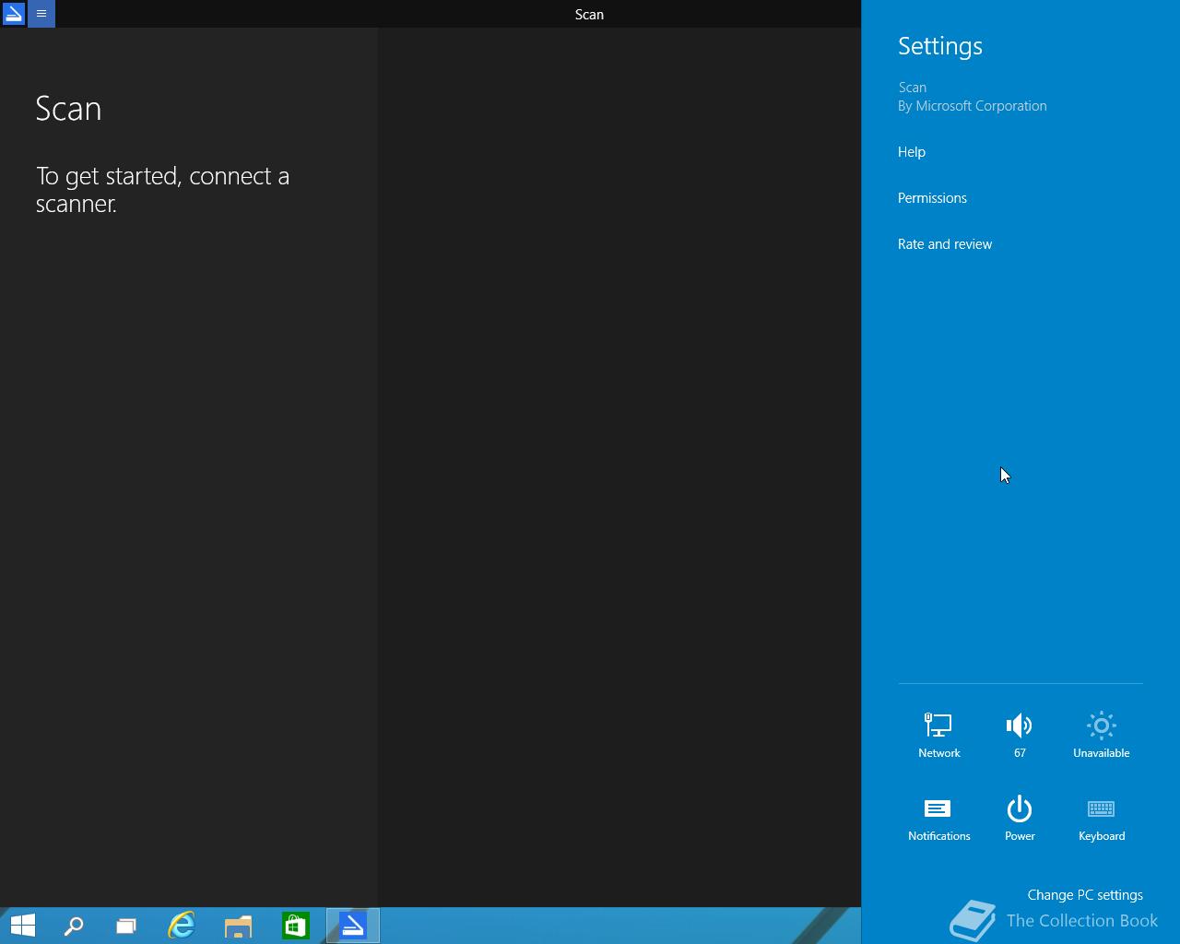The image size is (1180, 944).
Task: Open the Keyboard layout icon
Action: [x=1101, y=818]
